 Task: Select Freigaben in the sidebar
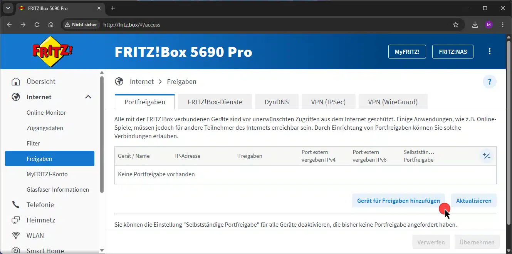click(50, 159)
